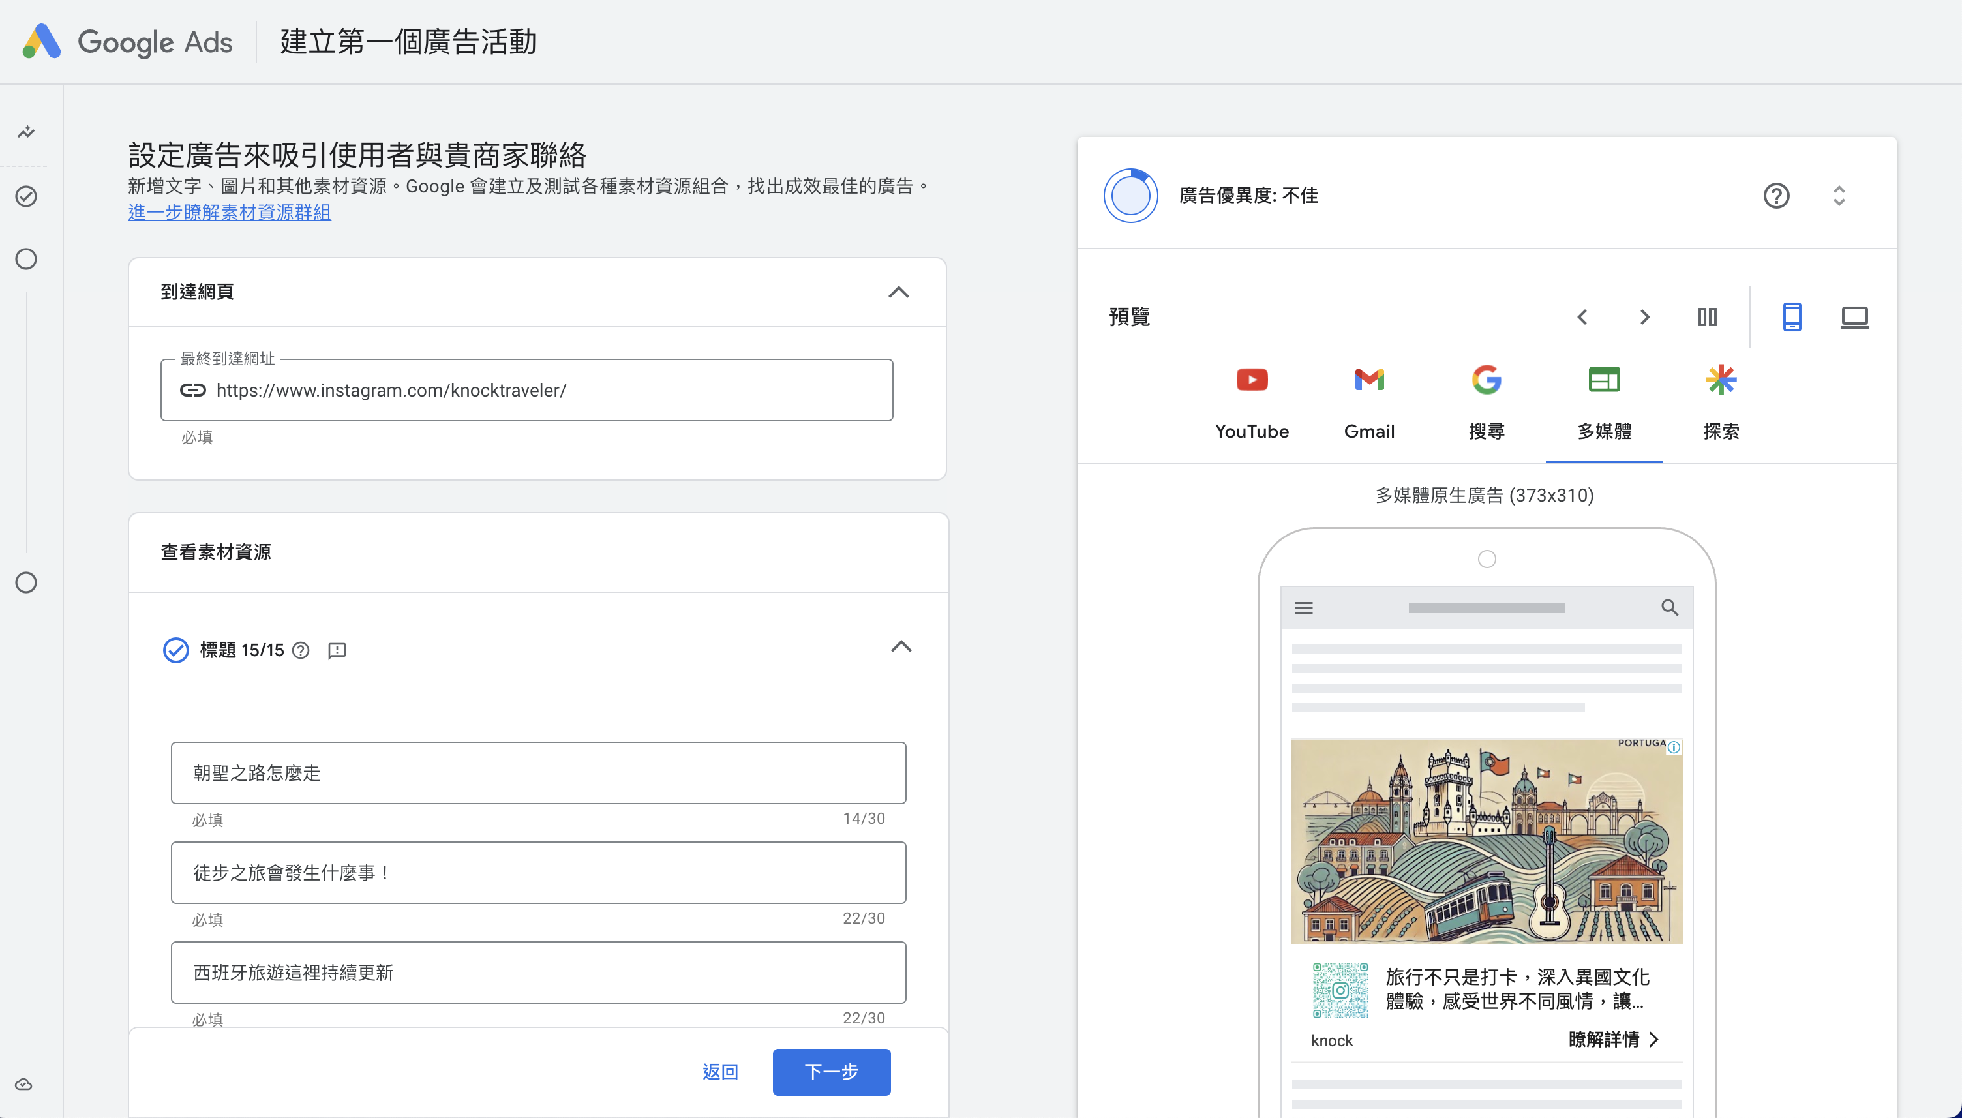Click the ad description text in preview

pyautogui.click(x=1518, y=989)
